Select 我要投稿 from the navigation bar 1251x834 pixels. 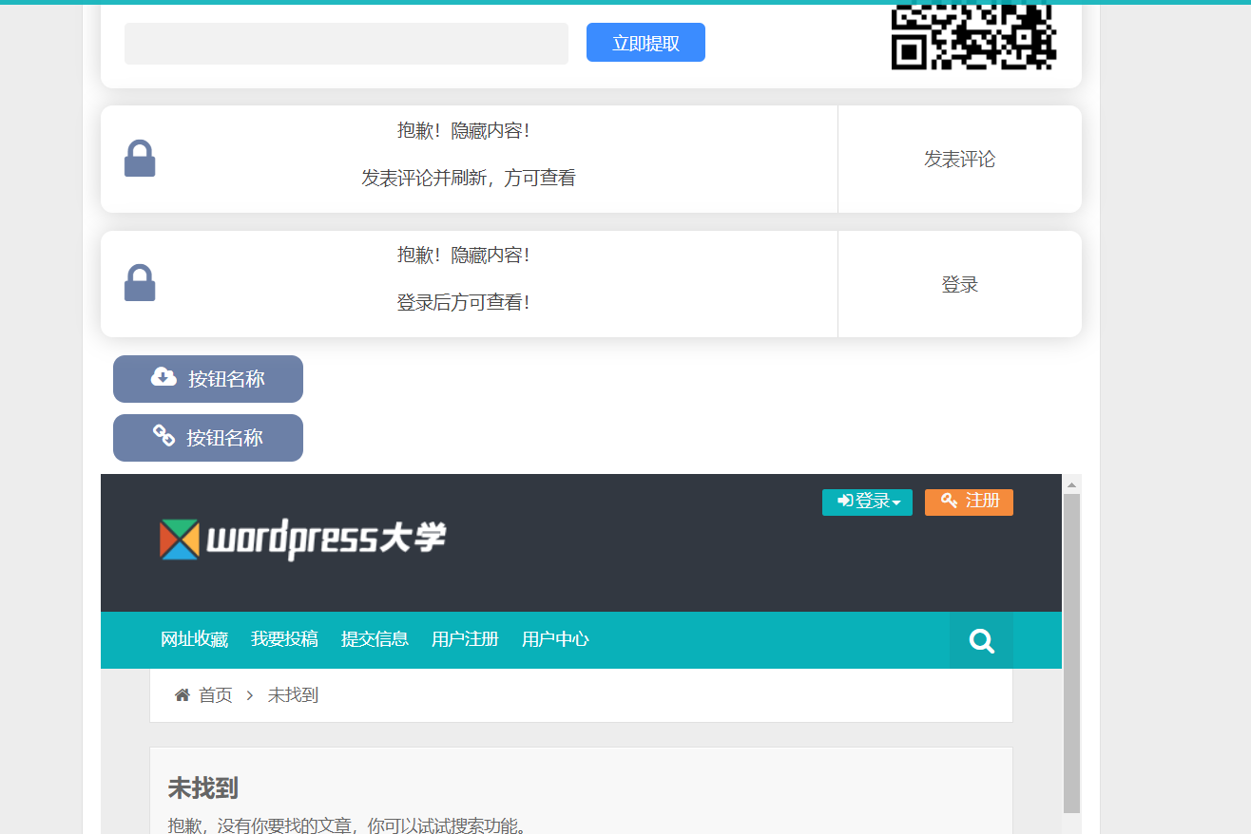pyautogui.click(x=285, y=639)
